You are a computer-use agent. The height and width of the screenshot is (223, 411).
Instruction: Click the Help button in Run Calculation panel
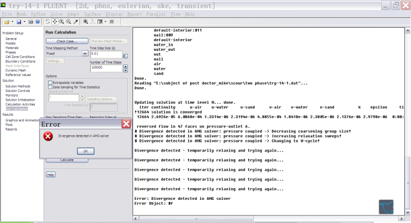point(50,175)
